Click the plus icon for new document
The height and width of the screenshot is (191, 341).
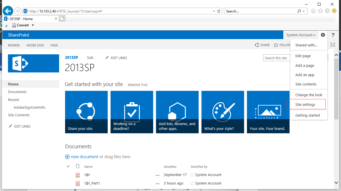pos(67,157)
